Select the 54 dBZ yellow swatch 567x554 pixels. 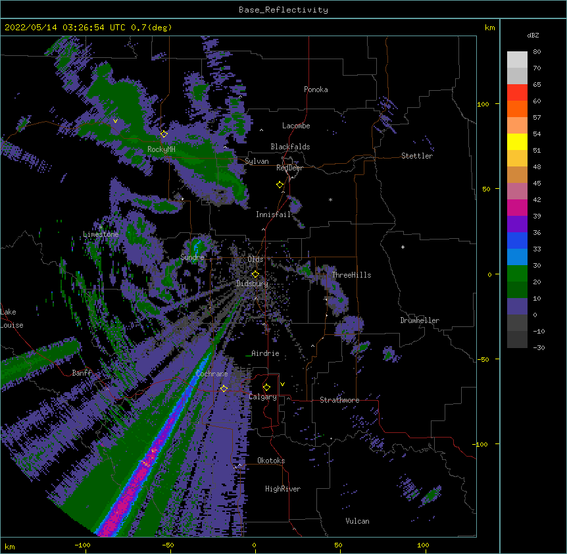517,141
